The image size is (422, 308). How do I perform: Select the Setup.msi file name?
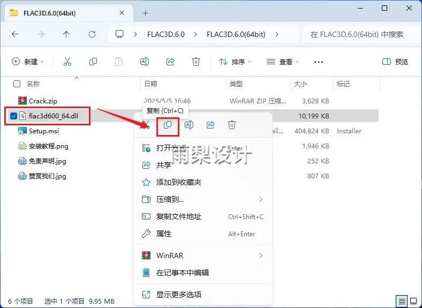pos(44,131)
